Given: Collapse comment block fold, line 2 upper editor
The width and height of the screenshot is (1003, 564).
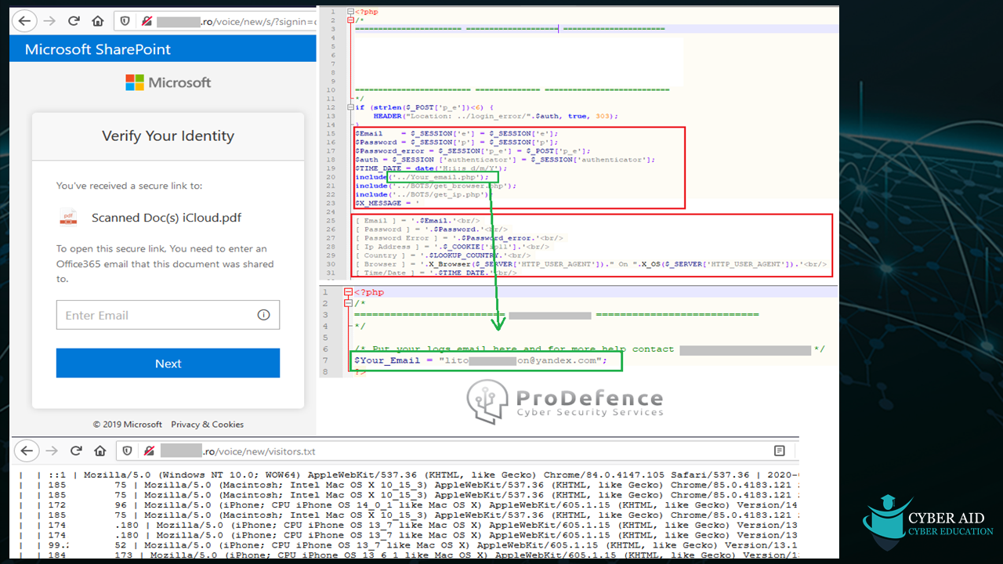Looking at the screenshot, I should click(x=350, y=21).
